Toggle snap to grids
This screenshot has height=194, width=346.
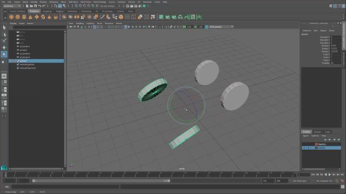76,6
